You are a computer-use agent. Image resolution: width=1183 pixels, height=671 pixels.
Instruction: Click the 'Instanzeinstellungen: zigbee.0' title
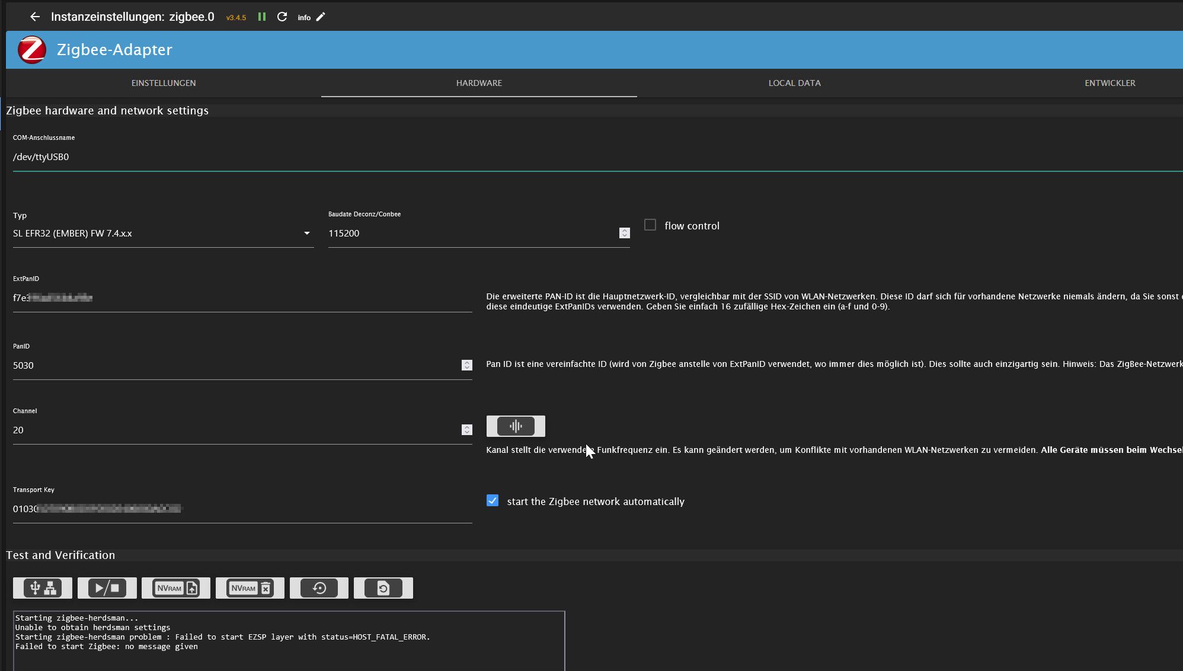133,17
